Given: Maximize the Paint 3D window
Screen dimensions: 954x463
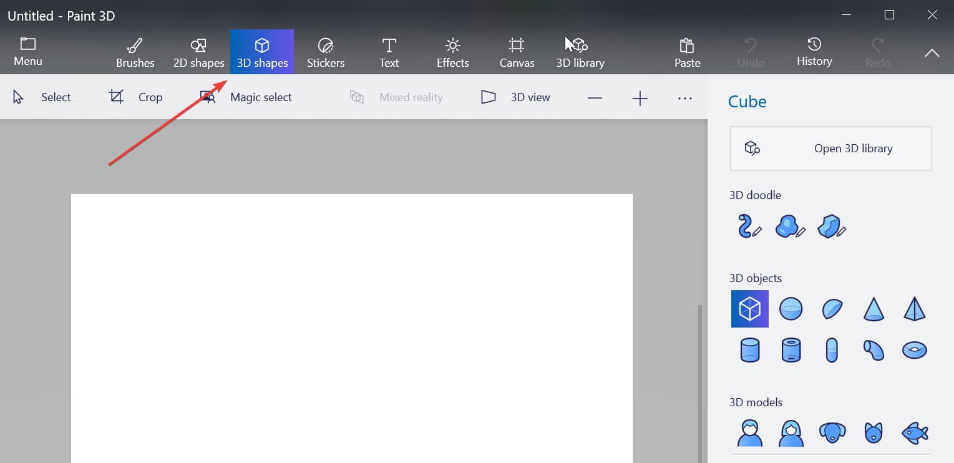Looking at the screenshot, I should [x=890, y=15].
